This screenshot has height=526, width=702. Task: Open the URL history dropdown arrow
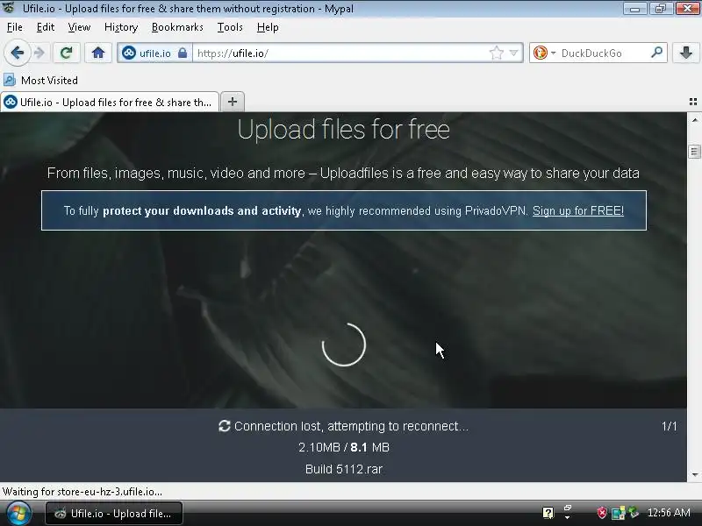point(514,53)
